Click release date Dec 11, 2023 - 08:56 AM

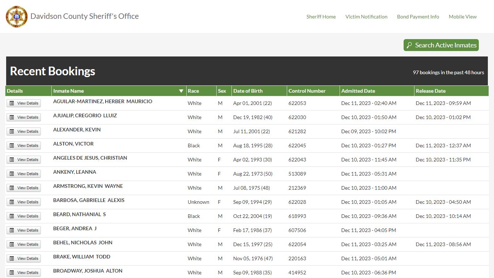tap(443, 244)
